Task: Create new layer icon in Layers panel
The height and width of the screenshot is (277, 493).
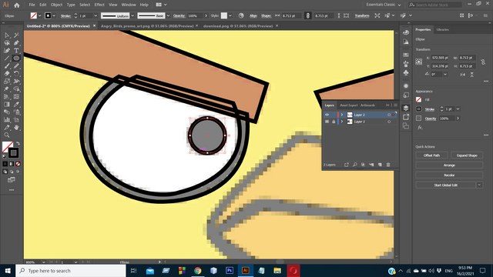Action: coord(380,165)
